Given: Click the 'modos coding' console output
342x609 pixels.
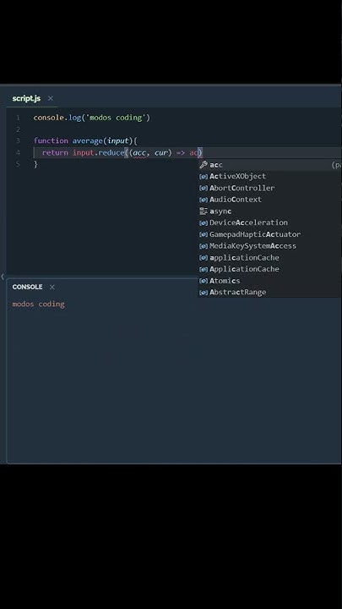Looking at the screenshot, I should 38,304.
